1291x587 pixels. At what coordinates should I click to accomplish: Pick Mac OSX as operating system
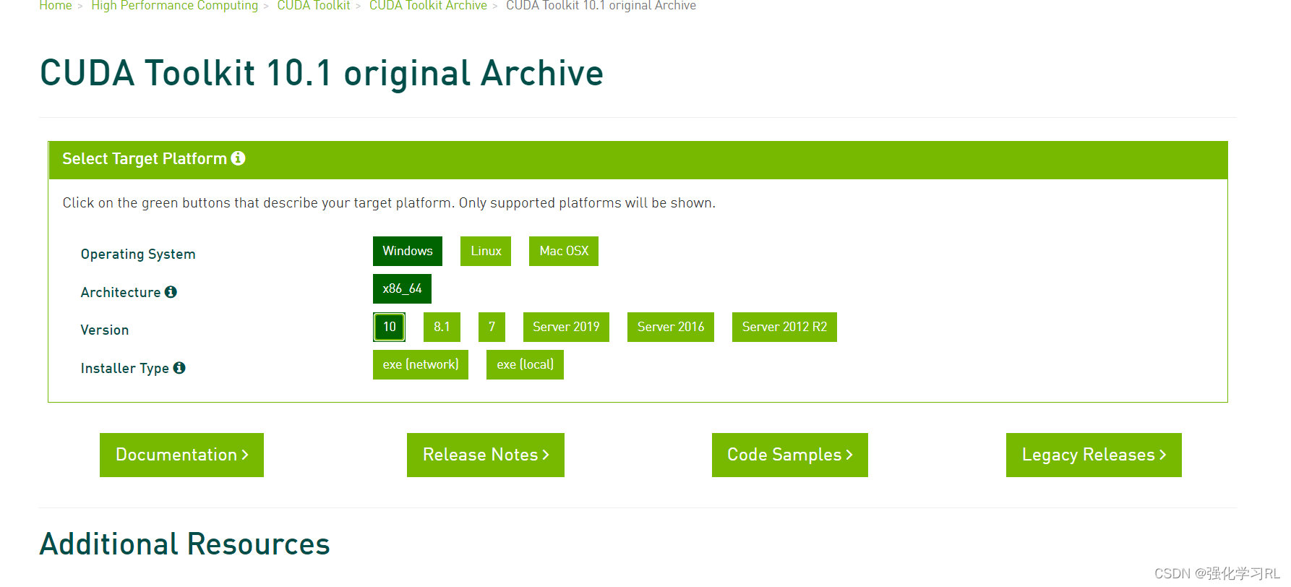click(564, 251)
